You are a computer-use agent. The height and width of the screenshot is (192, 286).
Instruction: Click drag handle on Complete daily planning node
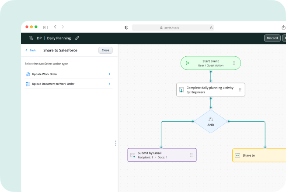(240, 90)
